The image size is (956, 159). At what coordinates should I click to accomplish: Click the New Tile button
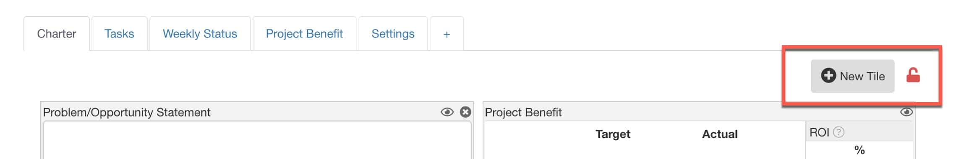click(852, 76)
